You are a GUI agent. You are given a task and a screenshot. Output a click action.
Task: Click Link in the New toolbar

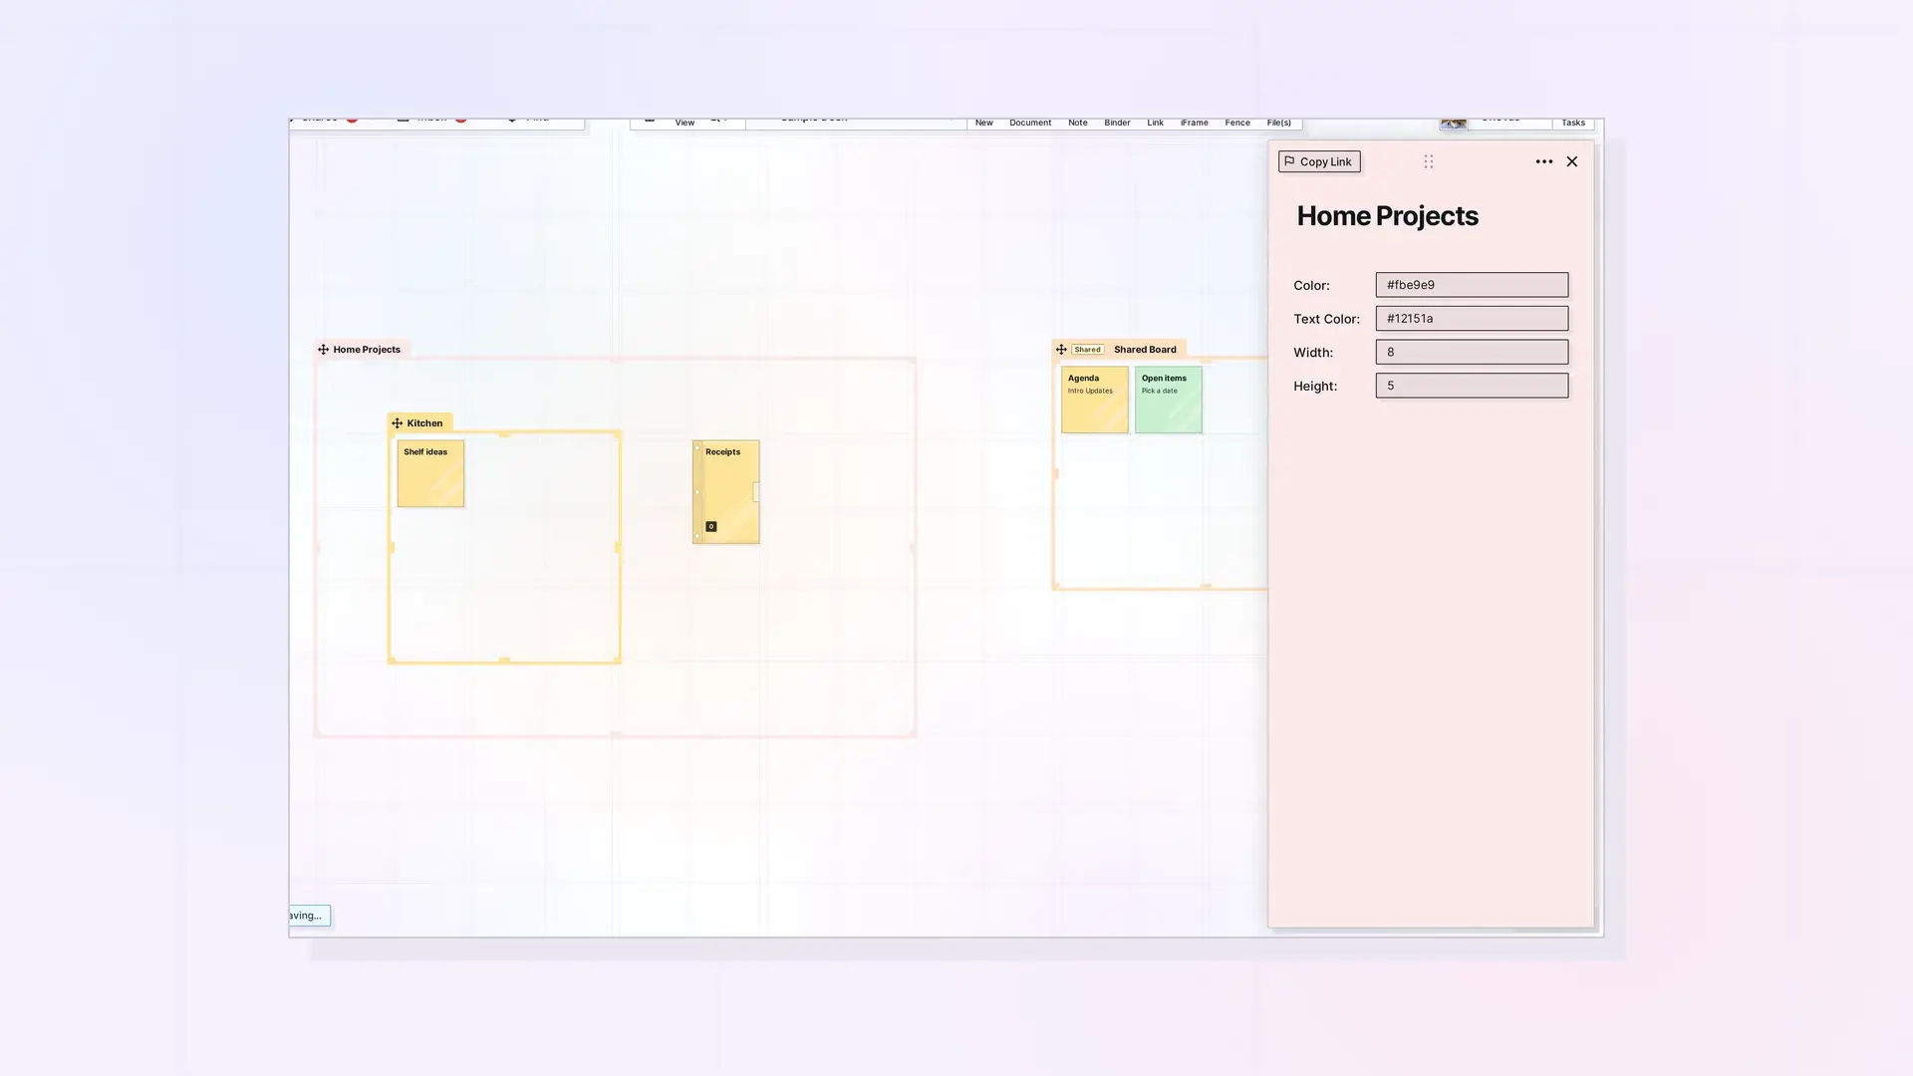pyautogui.click(x=1155, y=123)
